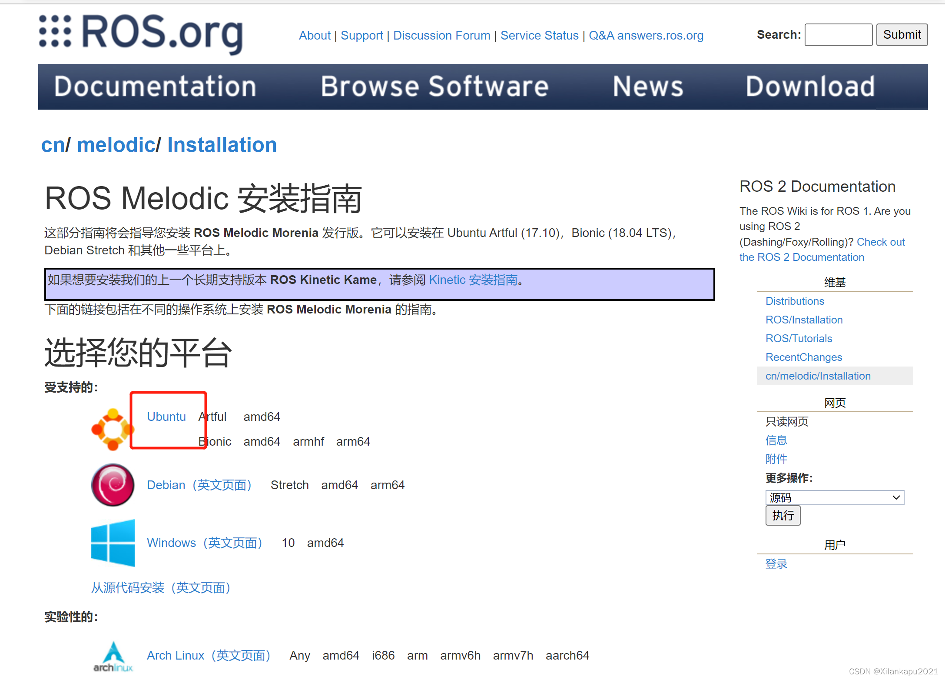Open the About link
This screenshot has height=680, width=945.
[315, 35]
